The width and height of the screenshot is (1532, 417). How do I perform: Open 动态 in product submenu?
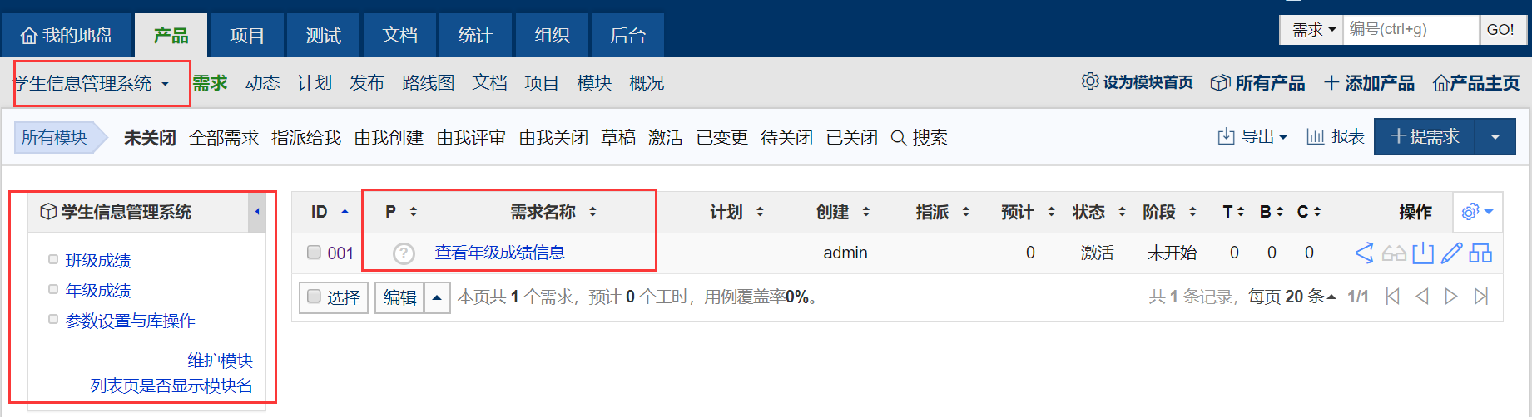tap(262, 83)
